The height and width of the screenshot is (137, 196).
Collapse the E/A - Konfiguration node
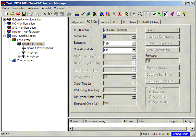coord(4,36)
